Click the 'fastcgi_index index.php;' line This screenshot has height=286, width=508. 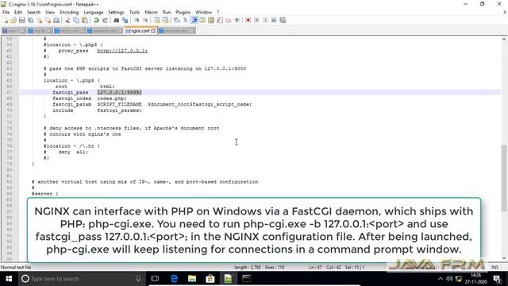click(90, 99)
